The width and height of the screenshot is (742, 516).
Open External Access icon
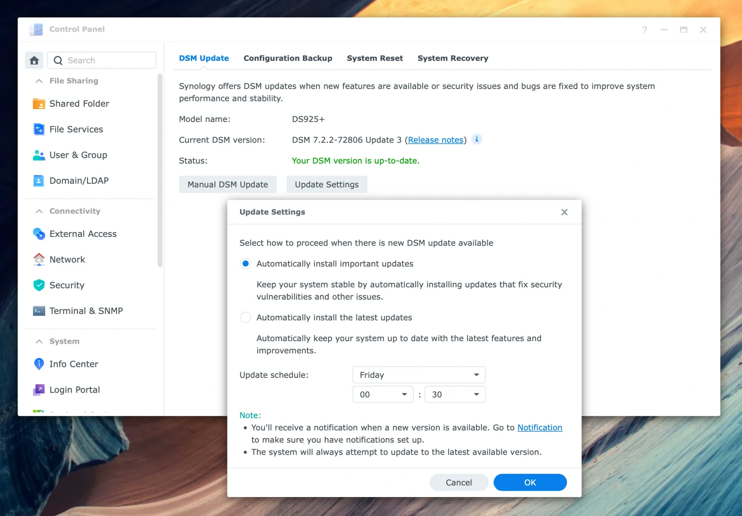[x=39, y=233]
